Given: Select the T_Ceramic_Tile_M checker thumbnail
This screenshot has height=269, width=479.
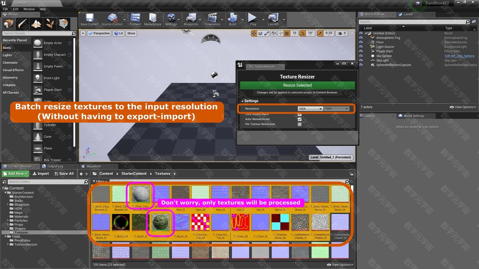Looking at the screenshot, I should click(200, 222).
